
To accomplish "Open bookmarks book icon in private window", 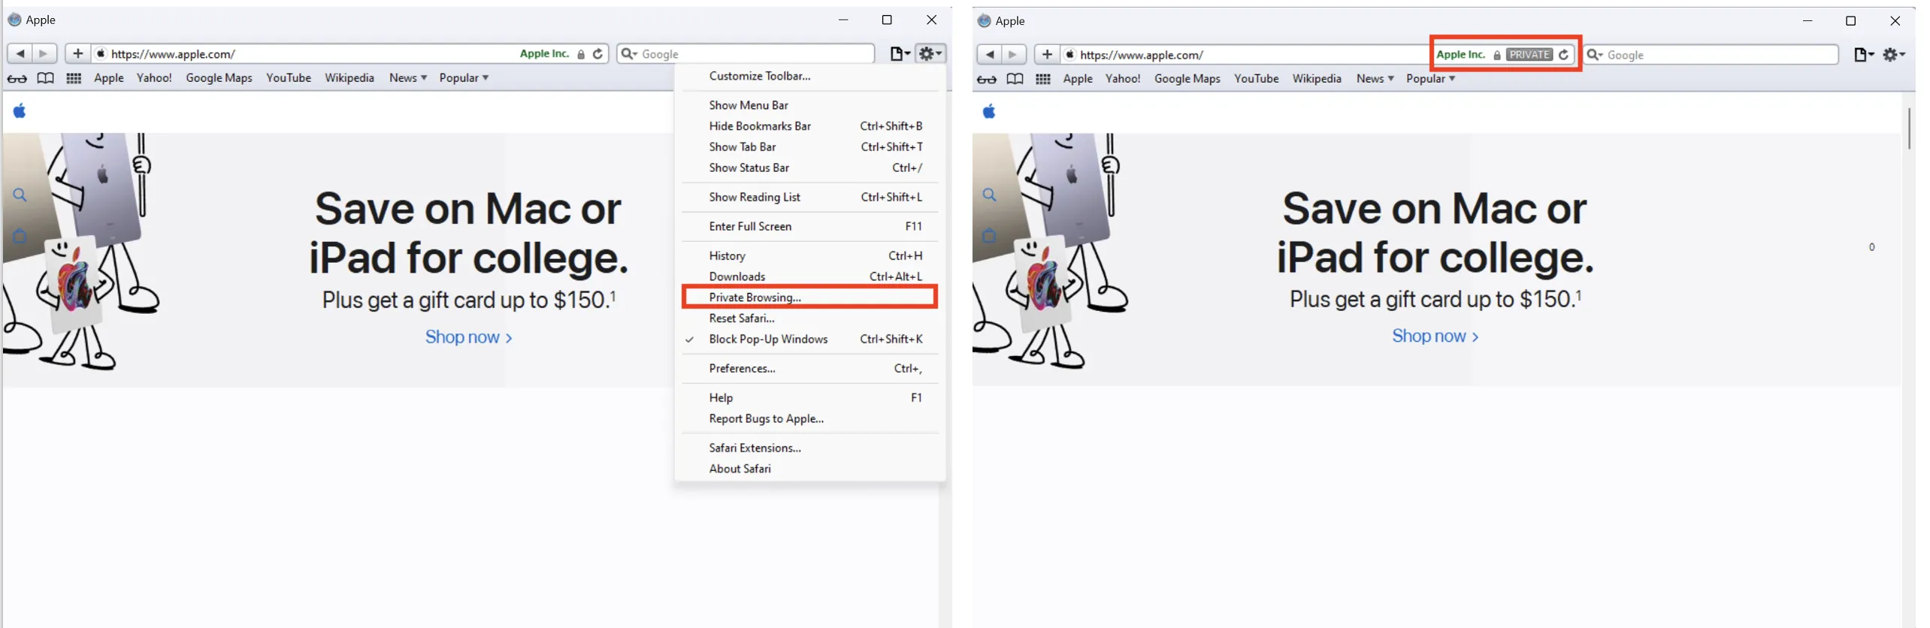I will [x=1015, y=79].
